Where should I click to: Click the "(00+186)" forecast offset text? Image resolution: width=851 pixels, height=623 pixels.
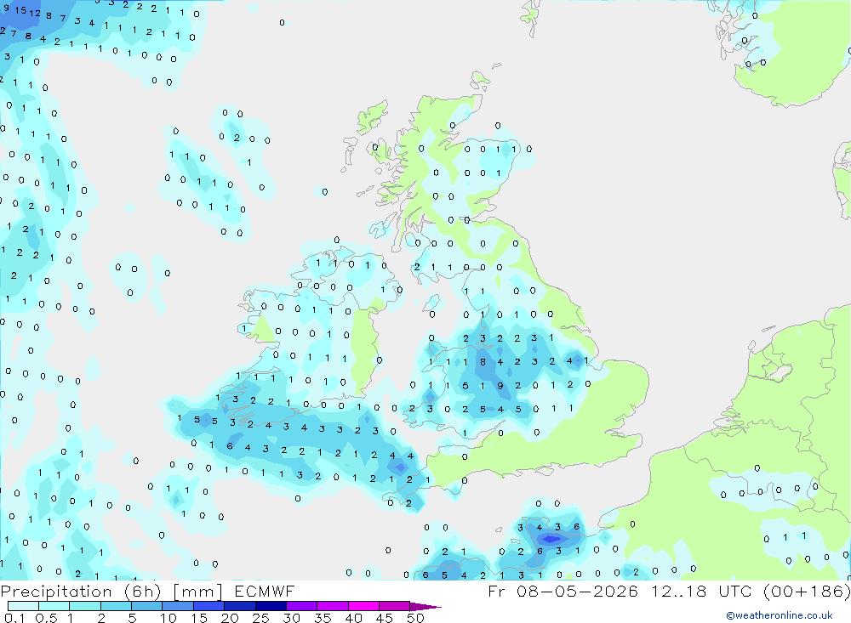coord(807,591)
